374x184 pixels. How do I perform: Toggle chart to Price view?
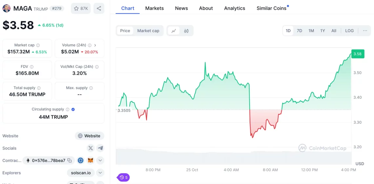pos(125,31)
